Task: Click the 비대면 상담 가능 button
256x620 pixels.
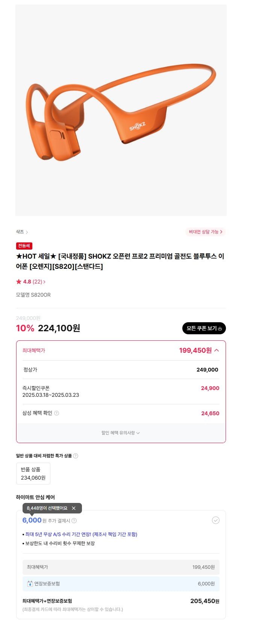Action: [x=205, y=232]
